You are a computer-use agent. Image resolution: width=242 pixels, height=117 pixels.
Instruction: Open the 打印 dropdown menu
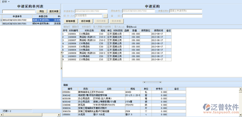click(5, 2)
